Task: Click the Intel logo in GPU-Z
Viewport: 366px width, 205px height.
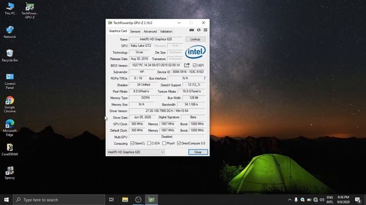Action: (196, 52)
